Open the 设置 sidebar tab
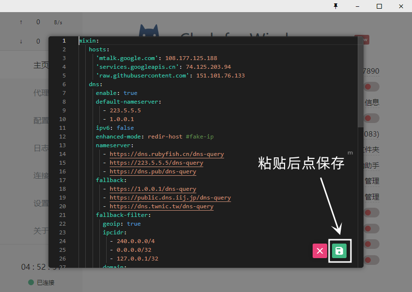Image resolution: width=412 pixels, height=292 pixels. [x=41, y=203]
